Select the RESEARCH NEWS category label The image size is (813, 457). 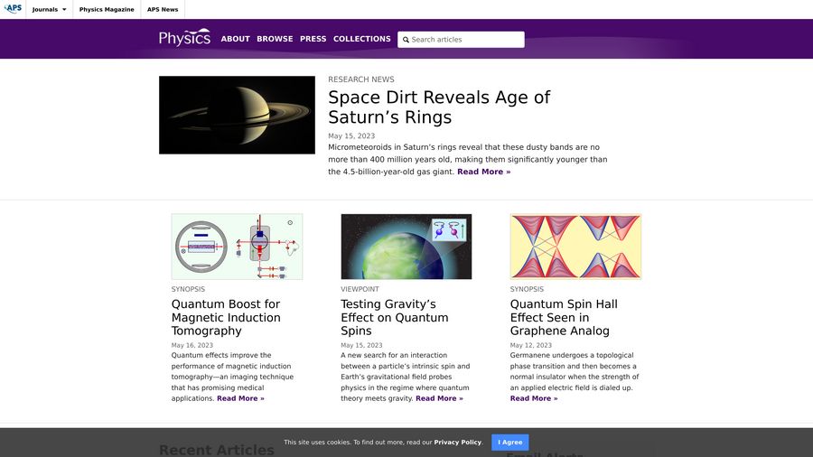(x=360, y=79)
